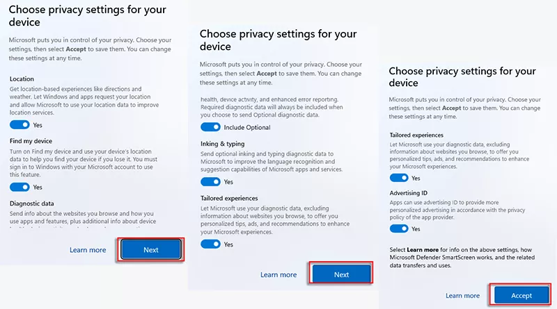Image resolution: width=557 pixels, height=309 pixels.
Task: Toggle Tailored experiences in the middle panel
Action: point(210,244)
